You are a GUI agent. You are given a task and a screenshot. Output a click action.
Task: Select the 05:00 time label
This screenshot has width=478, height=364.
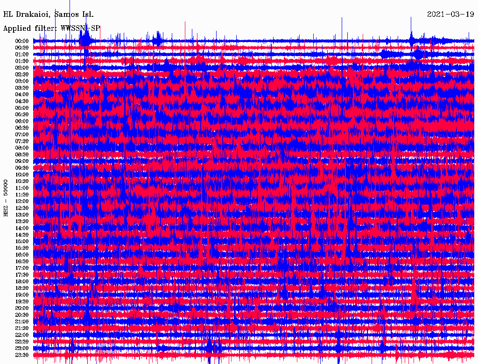(x=22, y=108)
